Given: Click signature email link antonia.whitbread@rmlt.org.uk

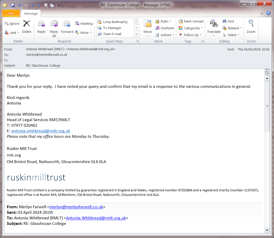Looking at the screenshot, I should coord(41,131).
